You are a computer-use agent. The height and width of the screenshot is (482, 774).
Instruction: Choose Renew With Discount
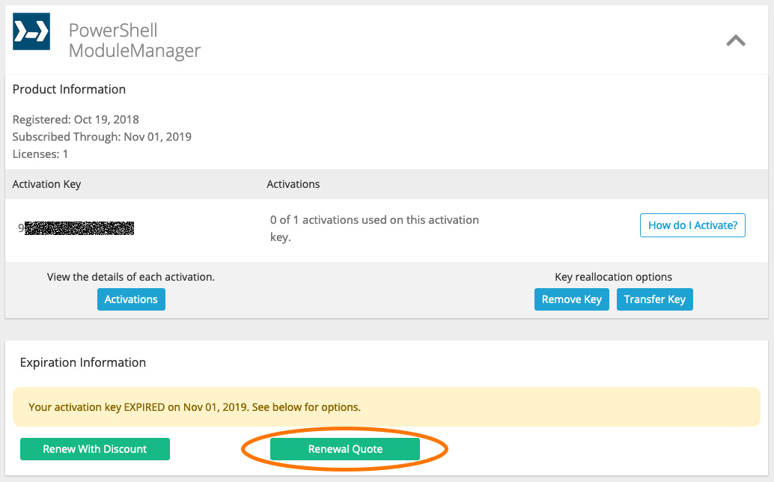coord(95,449)
